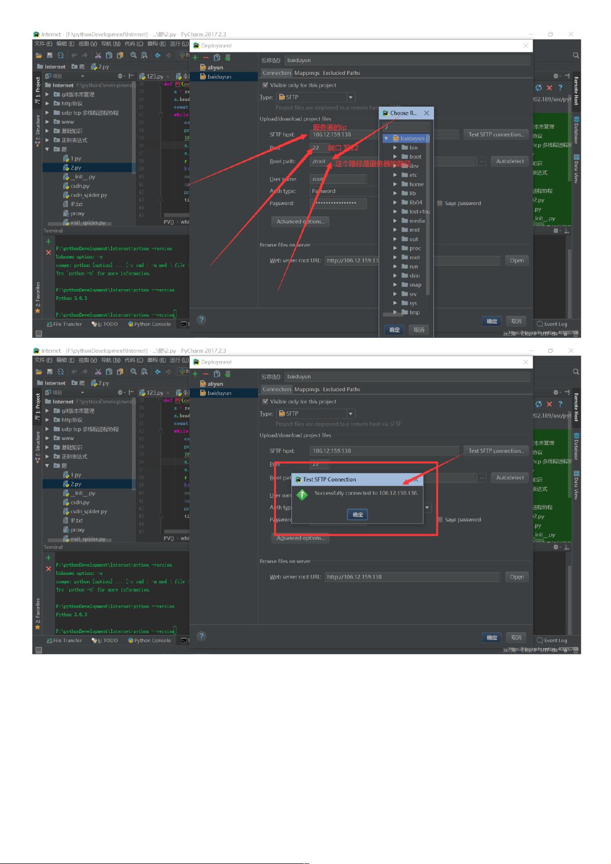This screenshot has width=611, height=864.
Task: Upper screenshot: click Search Everywhere magnifier icon
Action: (576, 55)
